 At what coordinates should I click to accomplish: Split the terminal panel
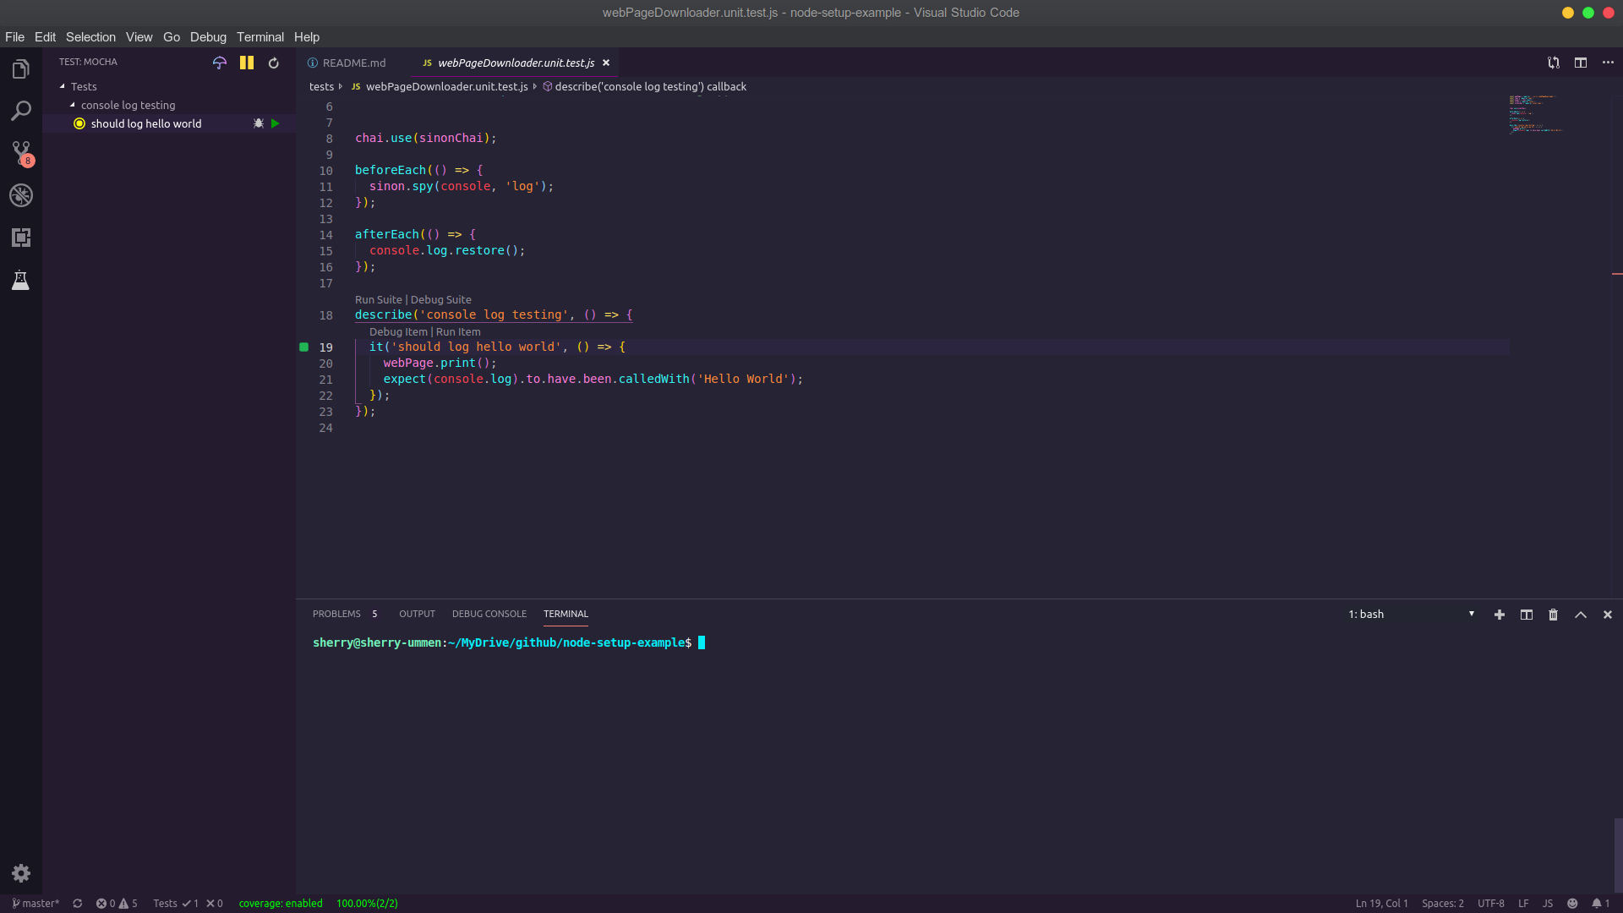pos(1527,615)
